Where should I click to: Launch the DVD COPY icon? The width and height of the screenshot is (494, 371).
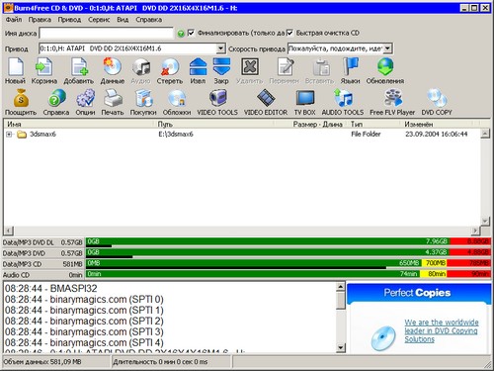coord(437,98)
